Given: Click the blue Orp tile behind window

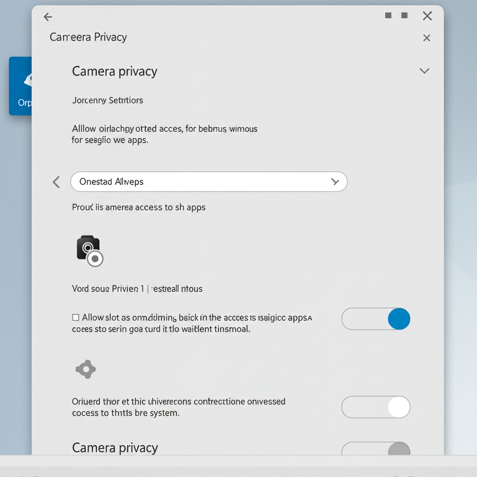Looking at the screenshot, I should [x=20, y=86].
